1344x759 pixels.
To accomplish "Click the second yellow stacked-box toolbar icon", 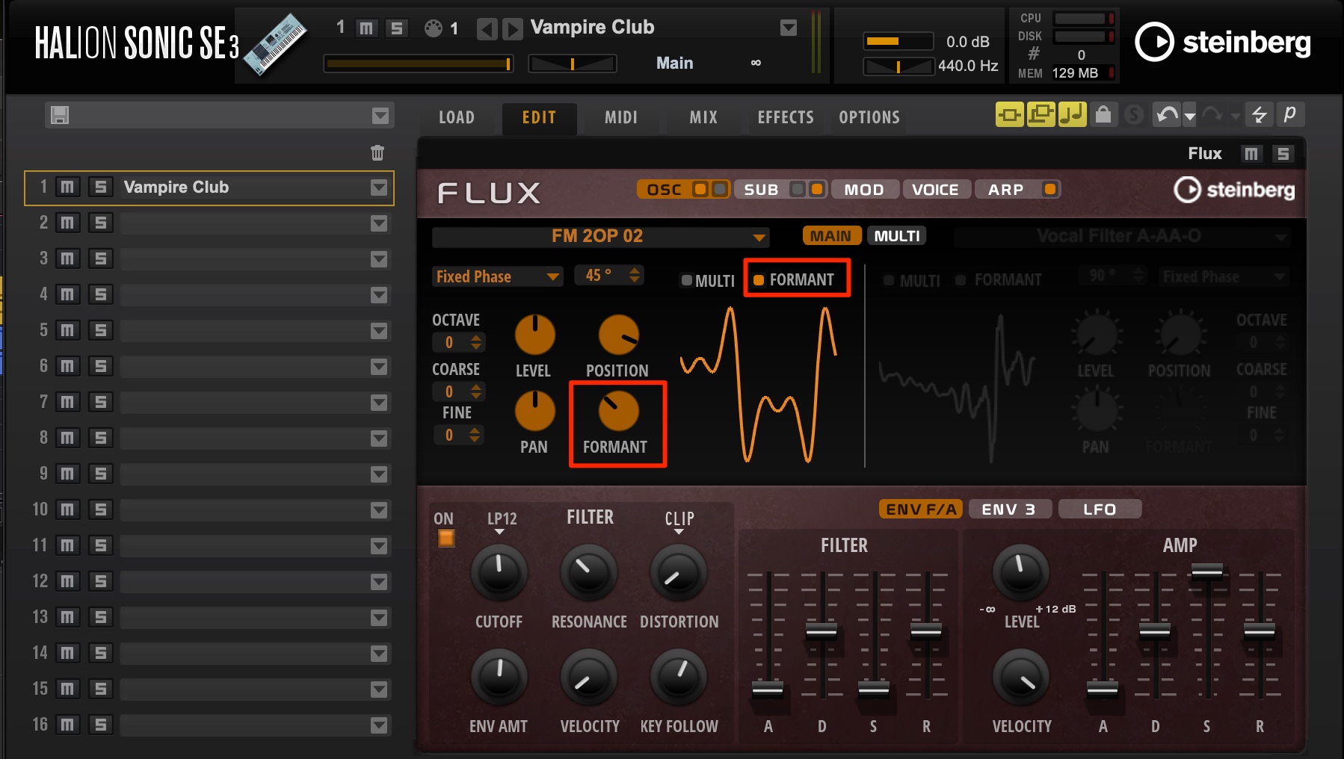I will [1041, 114].
